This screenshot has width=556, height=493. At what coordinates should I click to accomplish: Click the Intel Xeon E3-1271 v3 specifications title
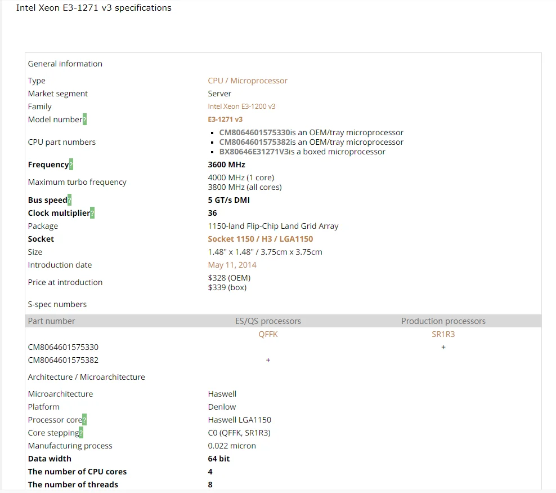point(94,8)
